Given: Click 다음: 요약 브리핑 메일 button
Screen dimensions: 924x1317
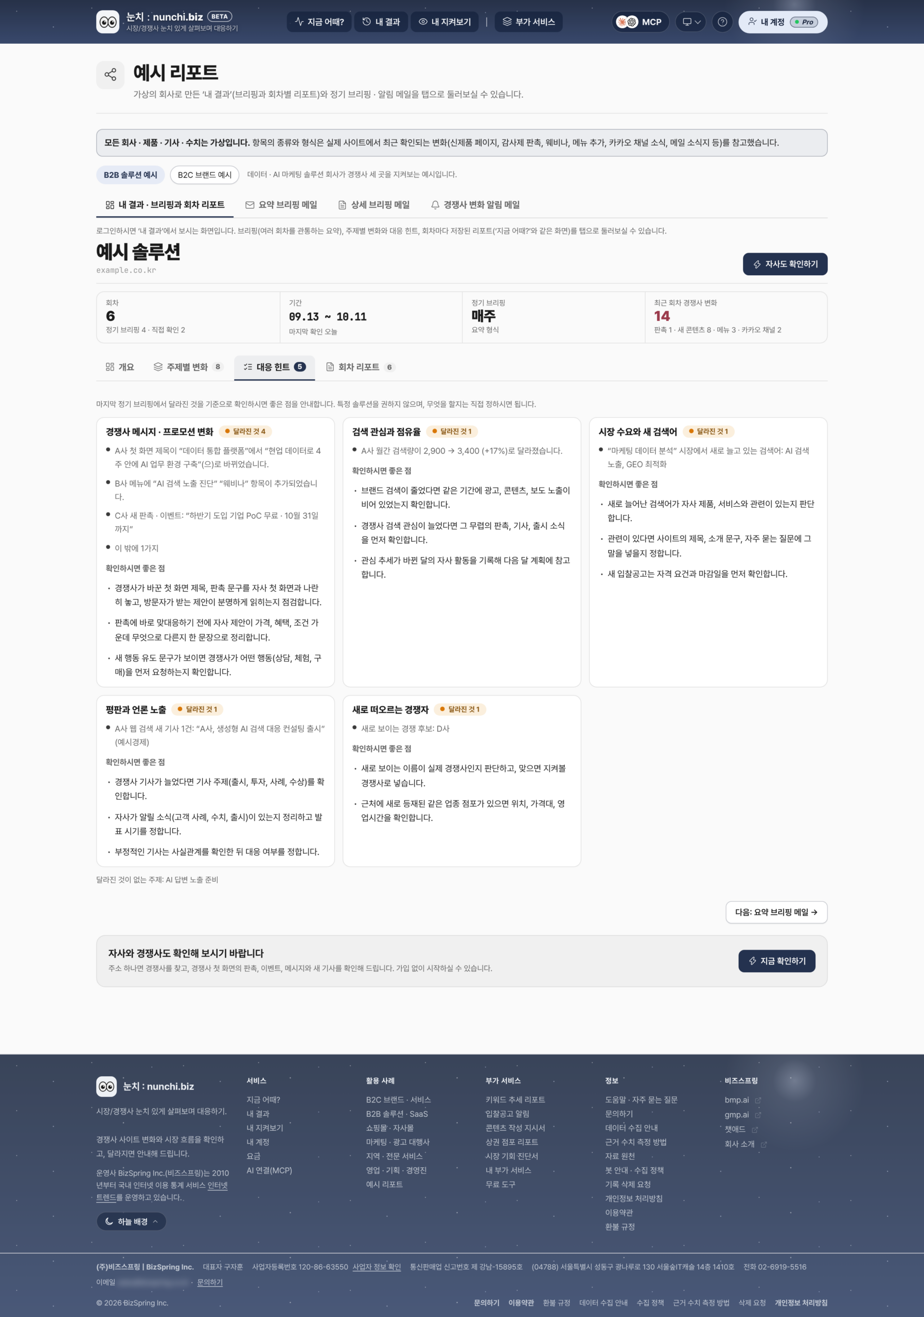Looking at the screenshot, I should [x=776, y=912].
